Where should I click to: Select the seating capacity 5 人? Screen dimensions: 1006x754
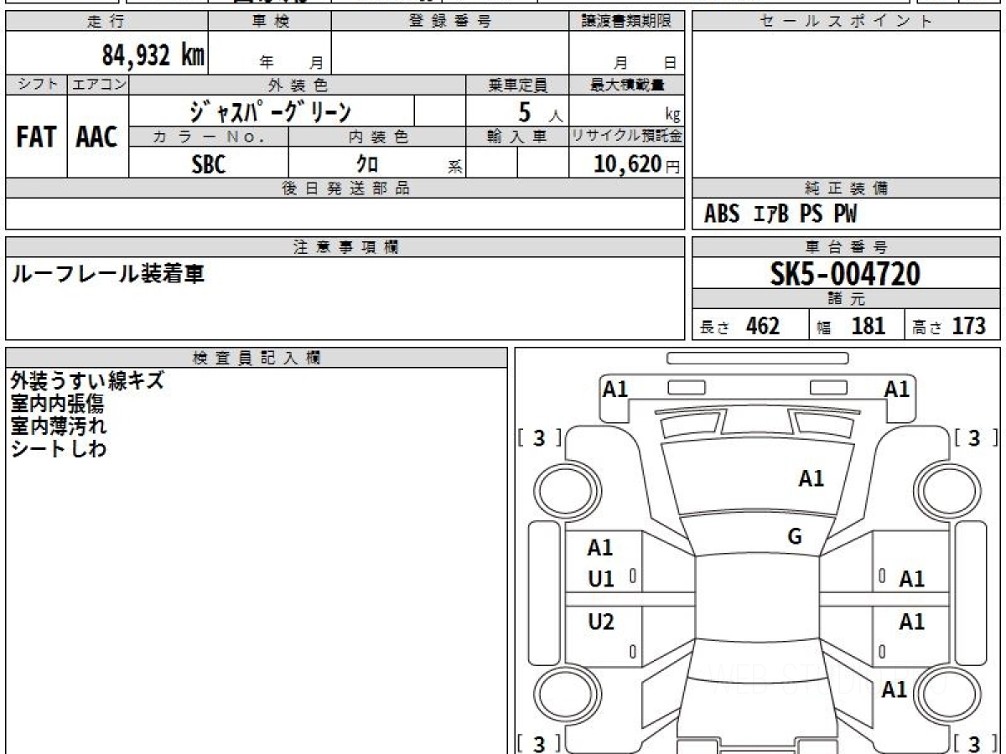point(541,112)
